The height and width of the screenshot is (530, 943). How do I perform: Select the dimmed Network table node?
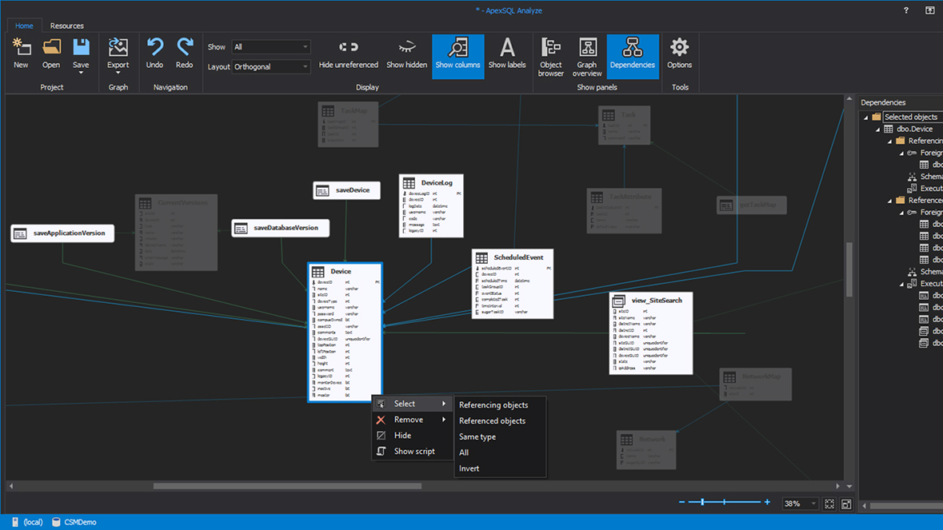646,449
